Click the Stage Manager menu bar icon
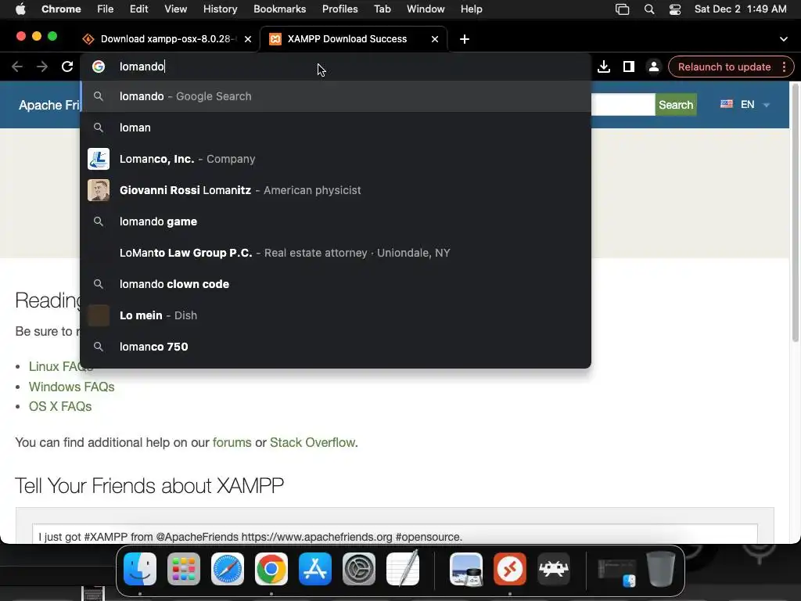This screenshot has height=601, width=801. [x=622, y=9]
